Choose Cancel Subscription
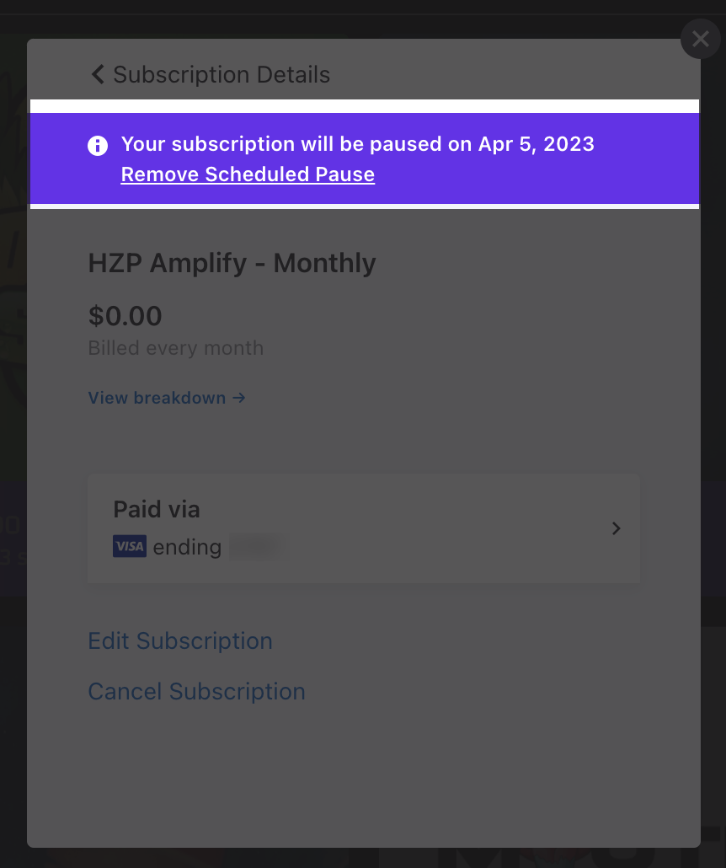The height and width of the screenshot is (868, 726). tap(196, 691)
